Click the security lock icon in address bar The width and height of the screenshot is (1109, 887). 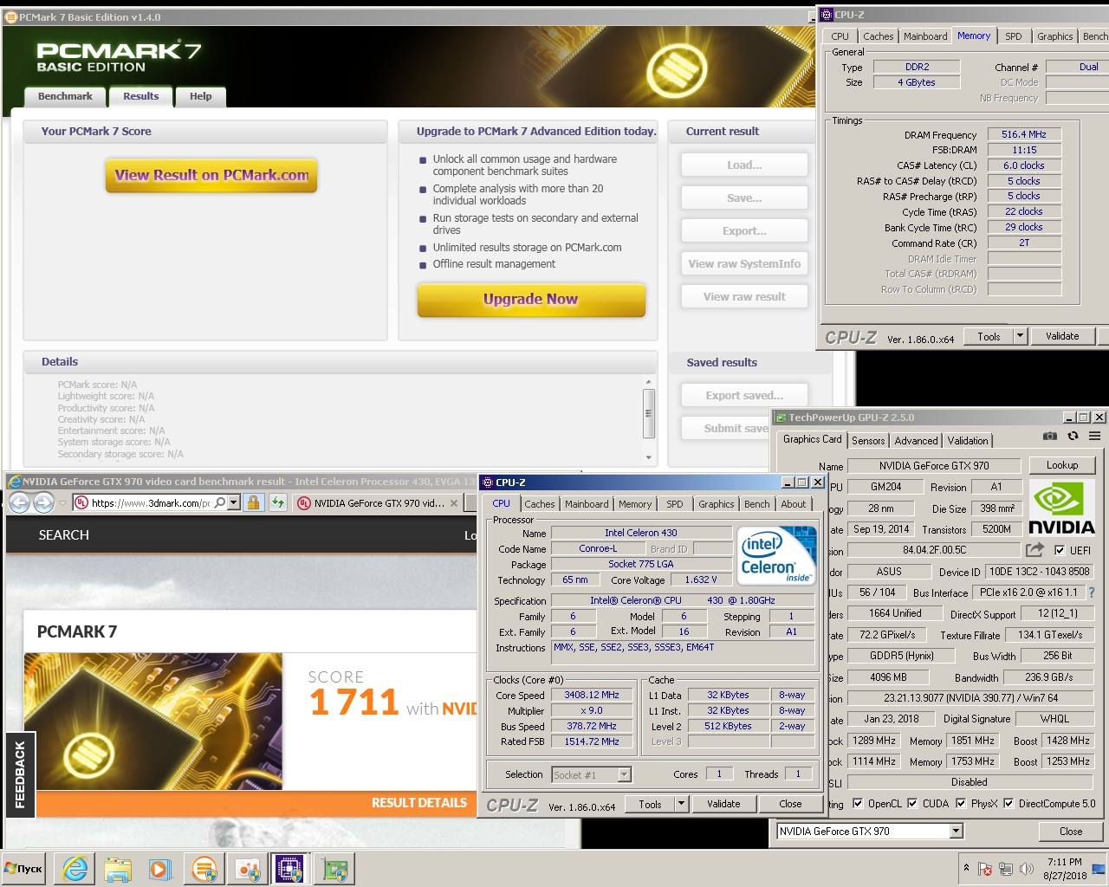coord(253,502)
